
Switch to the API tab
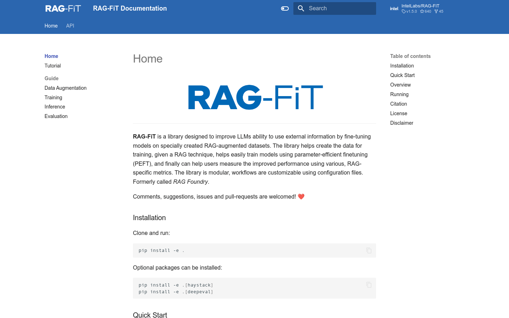pos(70,26)
